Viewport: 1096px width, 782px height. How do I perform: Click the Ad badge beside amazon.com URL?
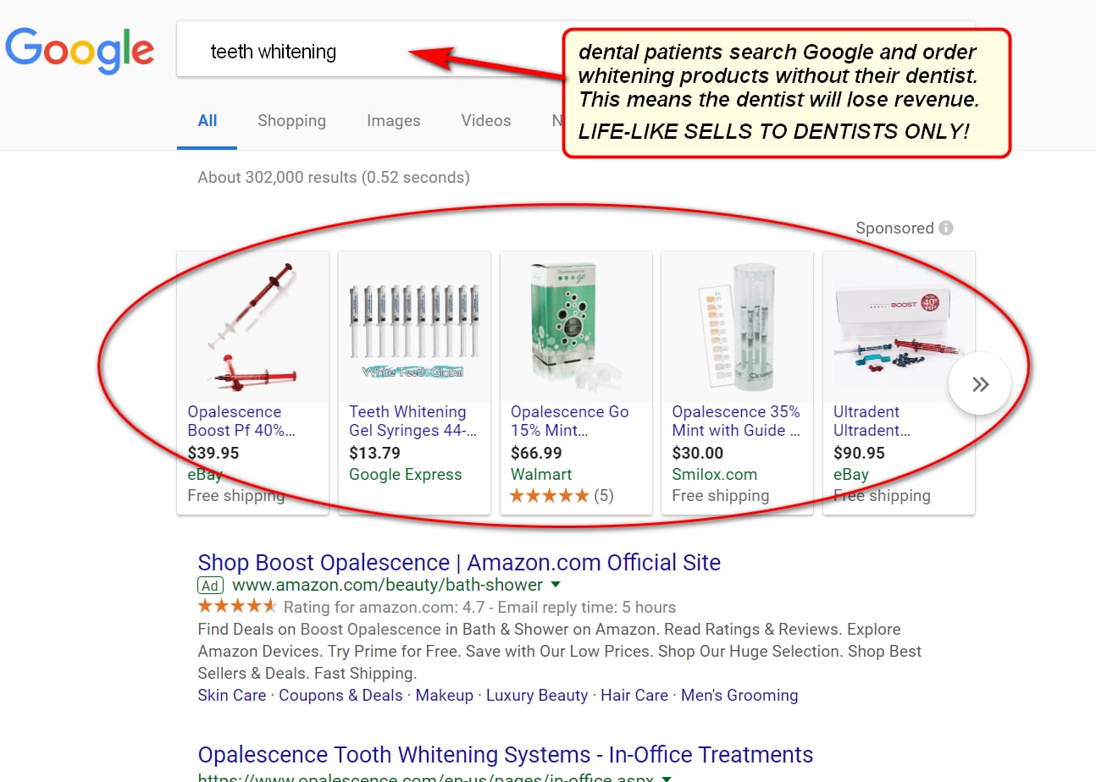(210, 586)
